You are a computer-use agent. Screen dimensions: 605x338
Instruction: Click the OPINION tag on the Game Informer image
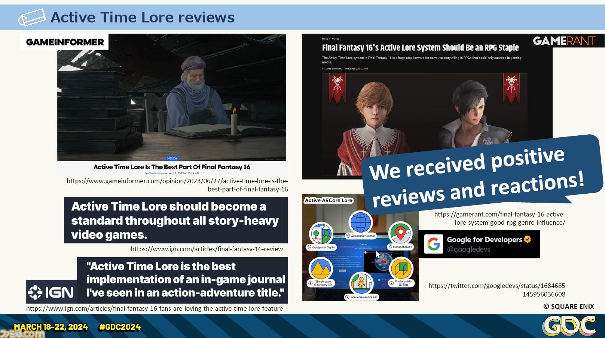point(172,159)
